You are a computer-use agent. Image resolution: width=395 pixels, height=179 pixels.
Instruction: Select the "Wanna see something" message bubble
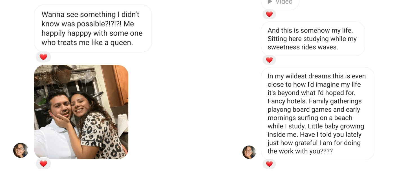(x=93, y=28)
